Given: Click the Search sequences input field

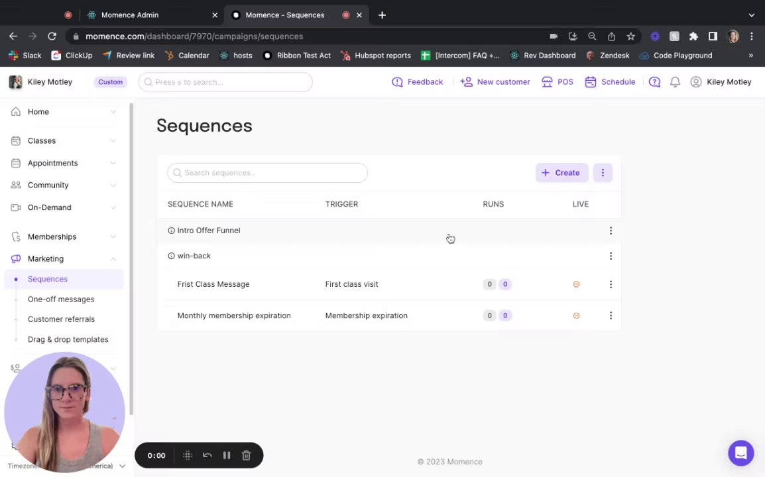Looking at the screenshot, I should pyautogui.click(x=268, y=173).
